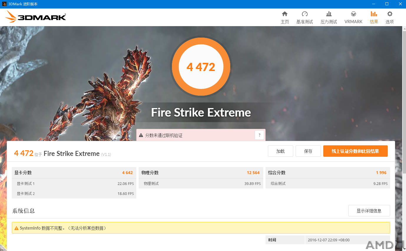
Task: Click the 显卡测试 2 row
Action: pyautogui.click(x=74, y=193)
